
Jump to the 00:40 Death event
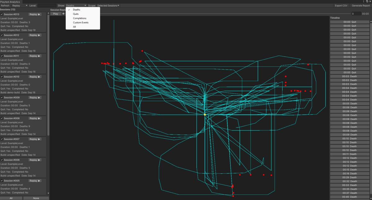[x=350, y=197]
